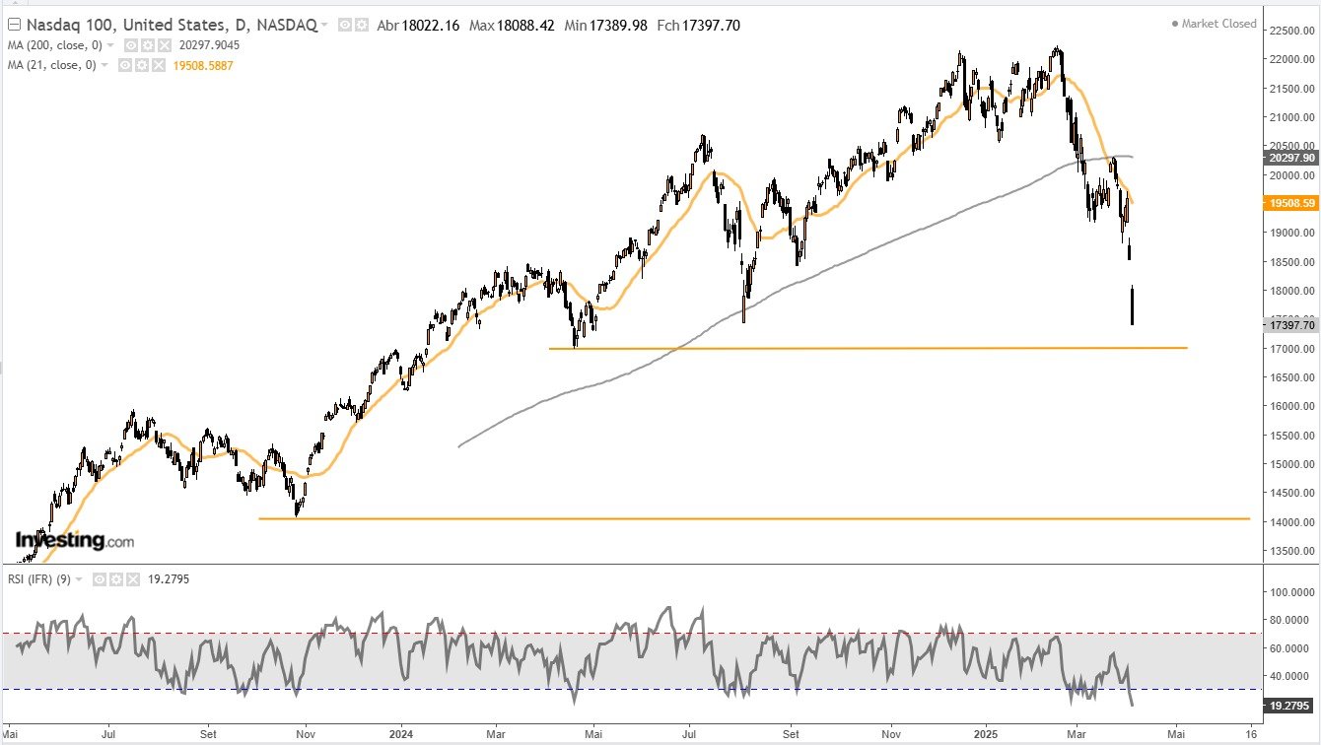Toggle the RSI (IFR) eye icon
Viewport: 1321px width, 745px height.
click(100, 578)
